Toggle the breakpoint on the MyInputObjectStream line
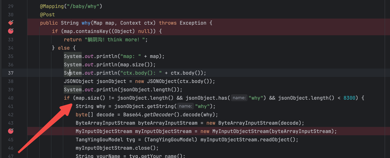 [11, 131]
